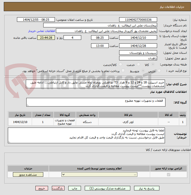Select the کالا radio button
Viewport: 191px width, 195px height.
pyautogui.click(x=153, y=64)
